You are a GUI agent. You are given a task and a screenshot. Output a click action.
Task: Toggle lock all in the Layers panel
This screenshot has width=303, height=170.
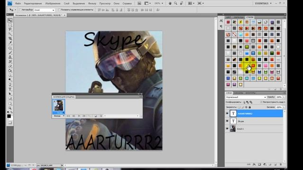[250, 107]
